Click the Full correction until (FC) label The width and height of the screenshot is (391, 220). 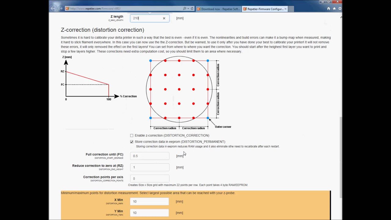[104, 154]
